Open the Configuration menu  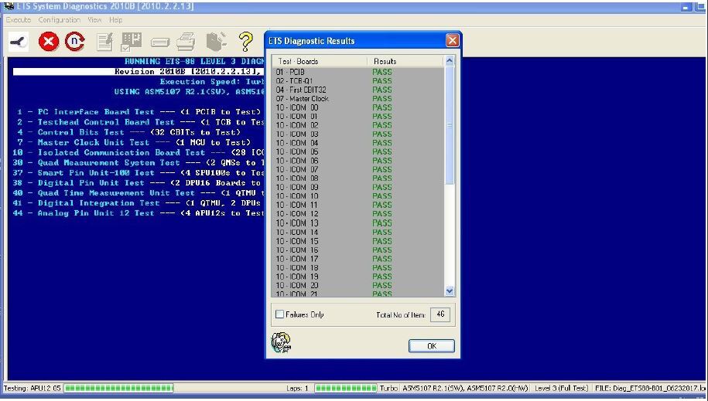coord(60,20)
